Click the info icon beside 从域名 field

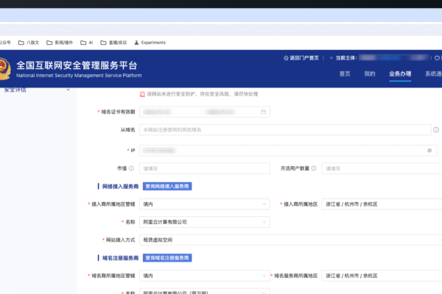[436, 129]
